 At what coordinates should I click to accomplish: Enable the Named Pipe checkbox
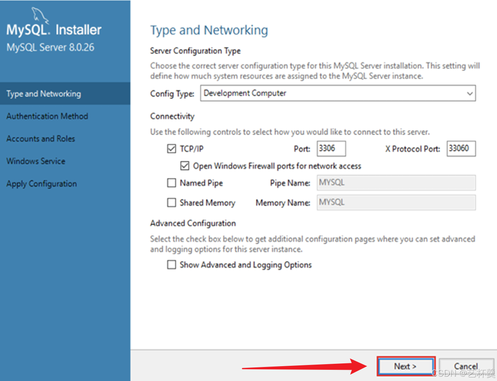click(x=172, y=183)
